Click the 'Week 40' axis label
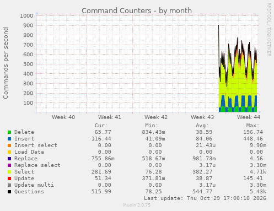 [63, 117]
